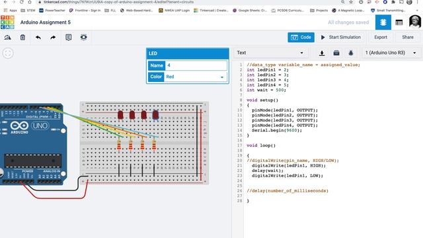This screenshot has height=238, width=423.
Task: Click the code line 'delay(wait);'
Action: (268, 171)
